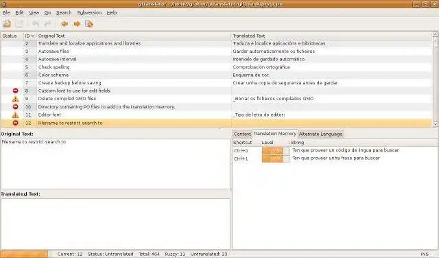Select "Custom font to use for edit fields." row
This screenshot has width=439, height=258.
point(216,91)
